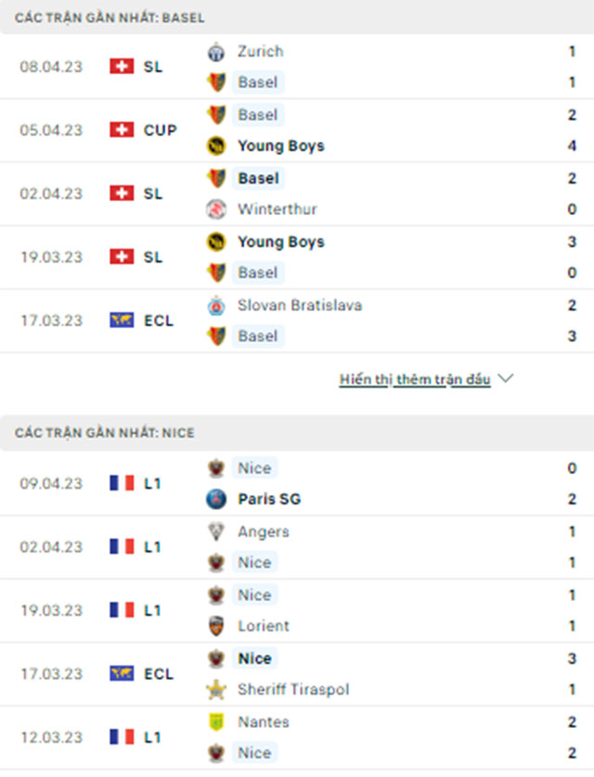594x777 pixels.
Task: Open the Young Boys team link in CUP match
Action: coord(281,146)
